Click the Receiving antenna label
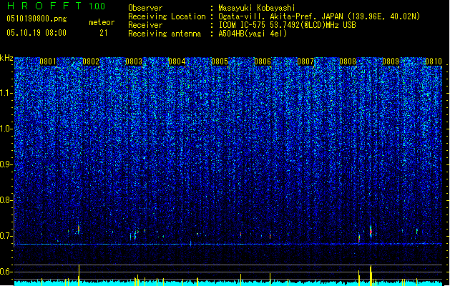450x286 pixels. pyautogui.click(x=165, y=34)
